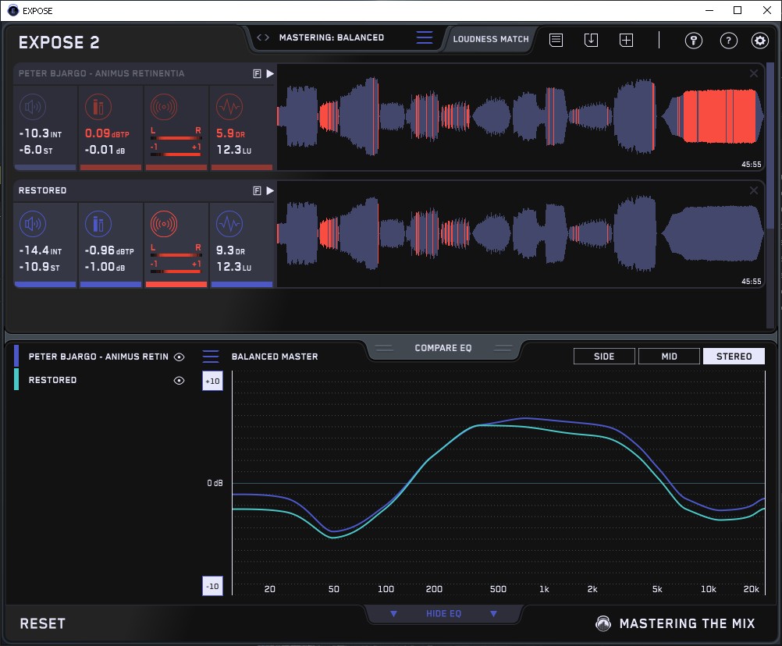Screen dimensions: 782x646
Task: Switch EQ view to STEREO
Action: point(734,357)
